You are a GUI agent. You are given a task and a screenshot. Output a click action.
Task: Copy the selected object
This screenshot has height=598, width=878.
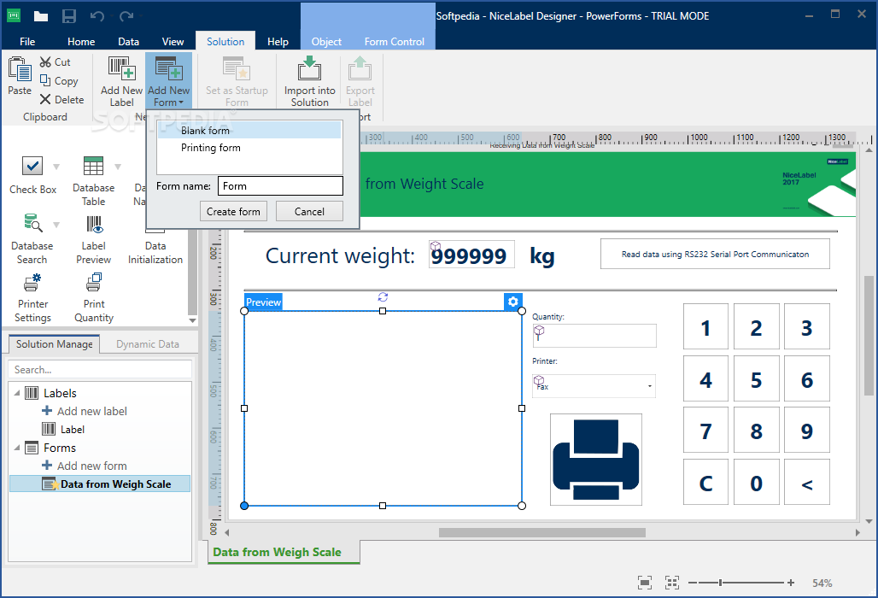[59, 81]
